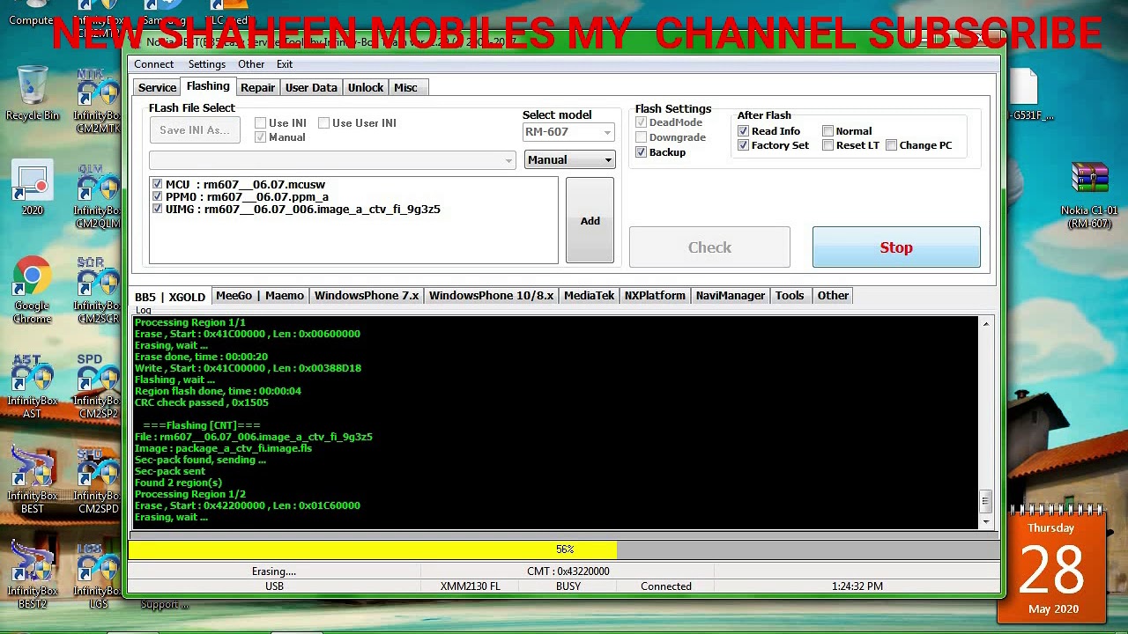Select the WindowsPhone 10/8.x tab
The width and height of the screenshot is (1128, 634).
[x=491, y=296]
